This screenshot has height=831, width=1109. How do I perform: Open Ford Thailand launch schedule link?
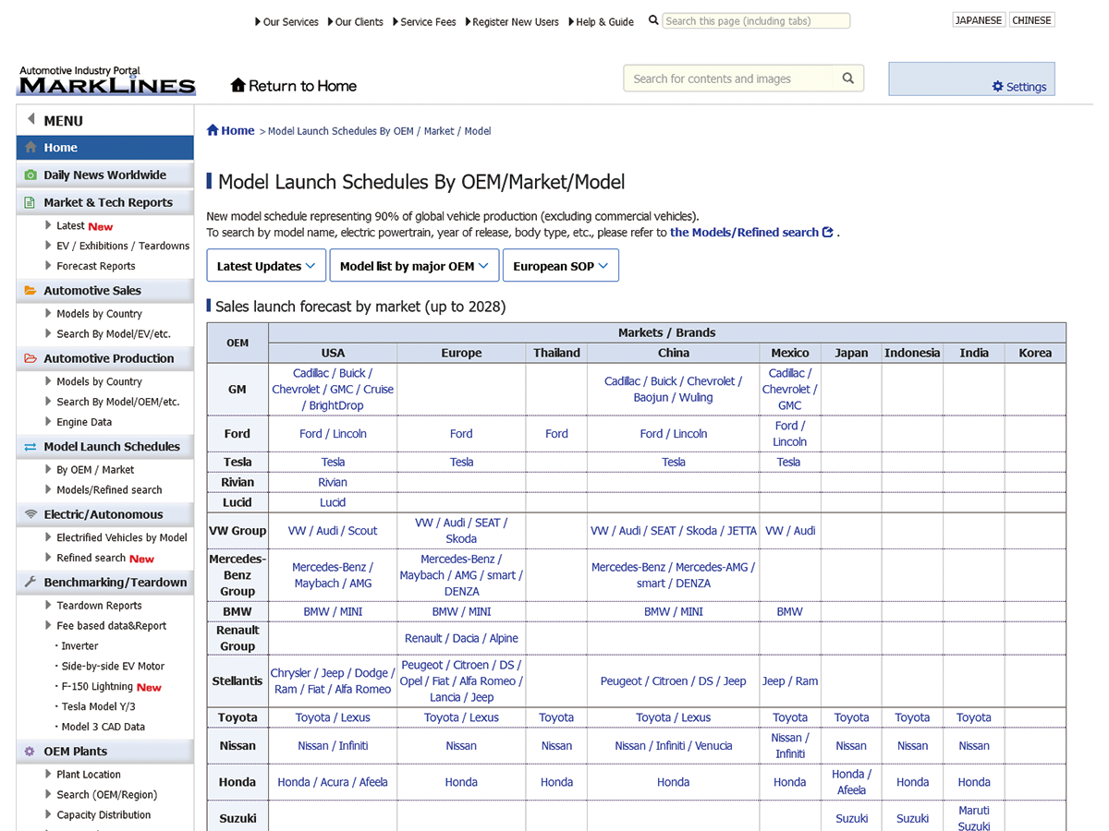click(556, 433)
